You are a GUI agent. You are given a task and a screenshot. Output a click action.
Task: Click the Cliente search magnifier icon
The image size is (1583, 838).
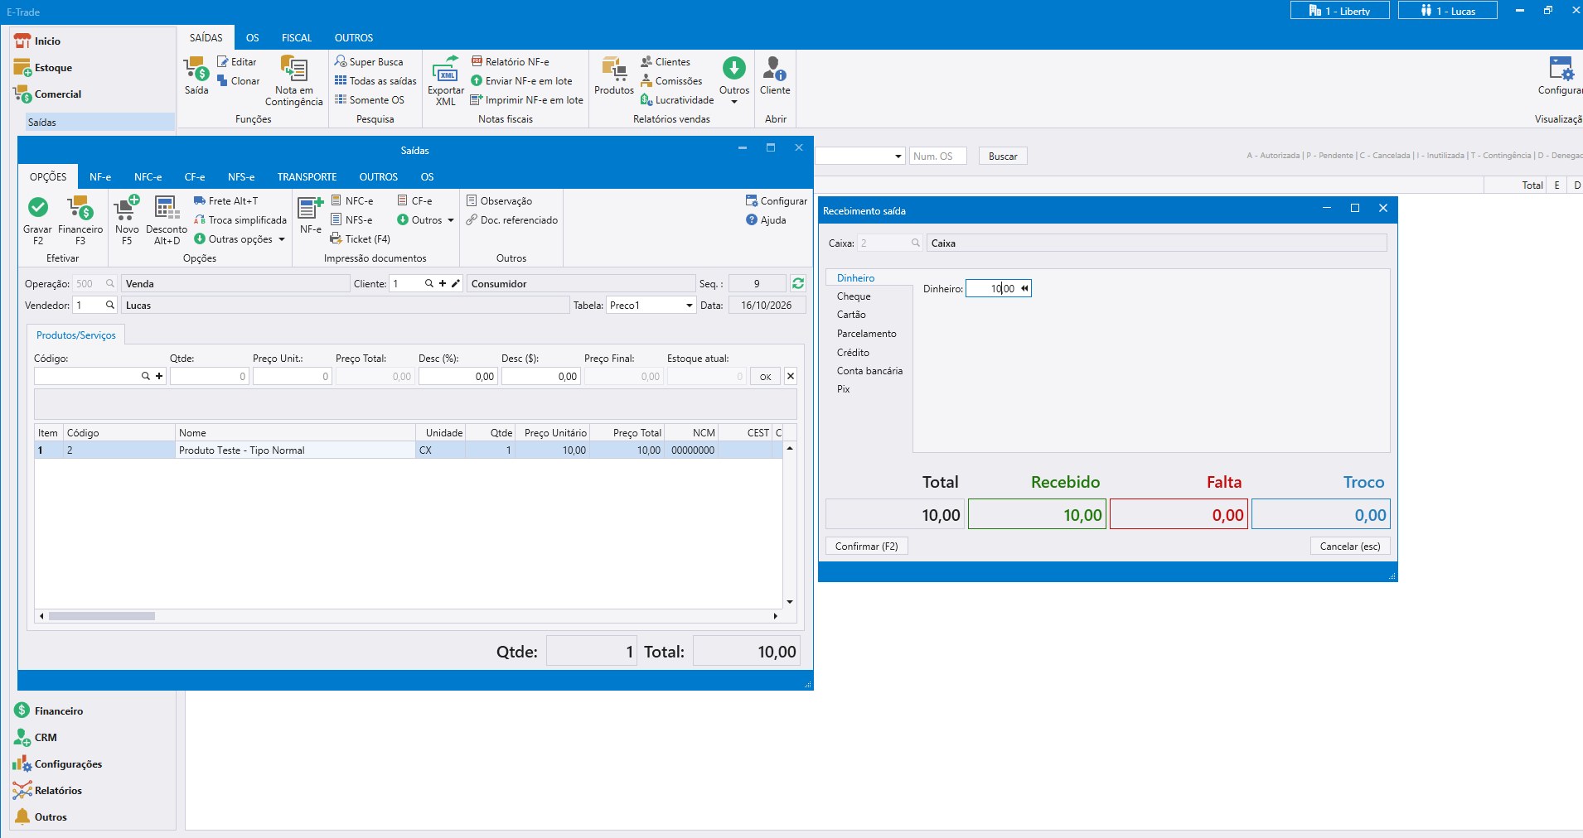[428, 283]
